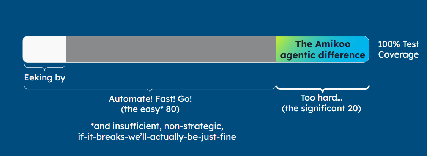427x156 pixels.
Task: Click the small brace above "Eeking by"
Action: click(45, 68)
